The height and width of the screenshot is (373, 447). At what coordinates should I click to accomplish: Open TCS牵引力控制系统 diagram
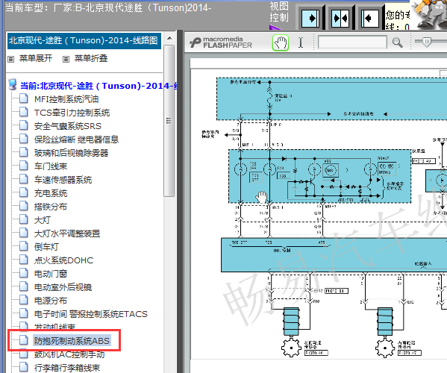pos(72,113)
